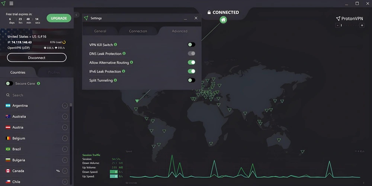Click the lock icon beside CONNECTED
The image size is (372, 186).
tap(209, 12)
